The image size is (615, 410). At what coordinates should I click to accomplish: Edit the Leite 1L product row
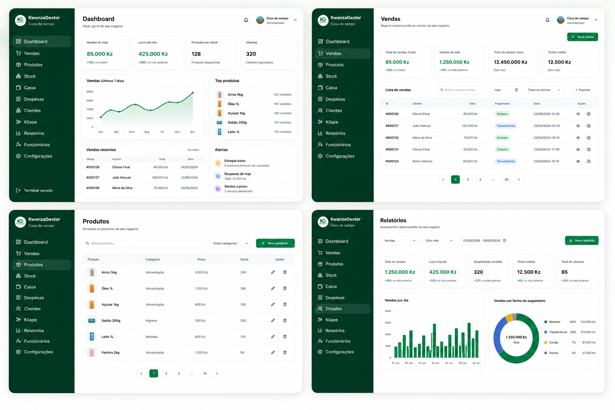coord(273,337)
